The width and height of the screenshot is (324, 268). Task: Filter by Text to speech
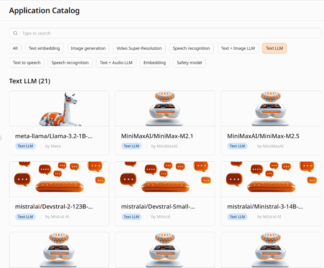pyautogui.click(x=27, y=62)
